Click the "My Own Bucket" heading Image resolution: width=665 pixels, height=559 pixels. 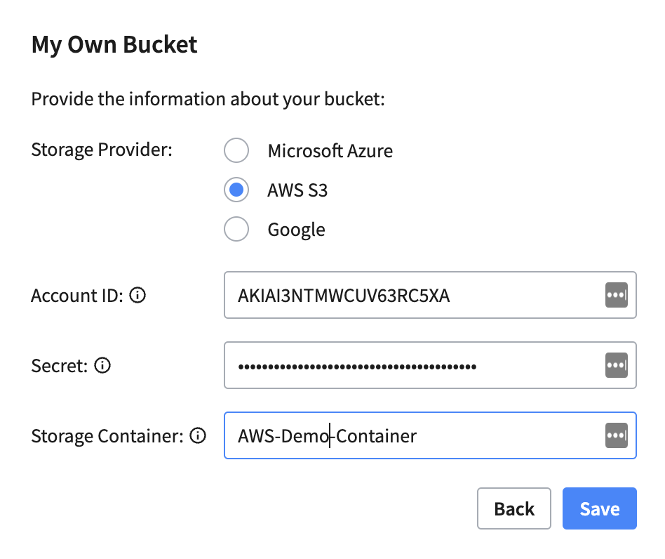(x=114, y=45)
